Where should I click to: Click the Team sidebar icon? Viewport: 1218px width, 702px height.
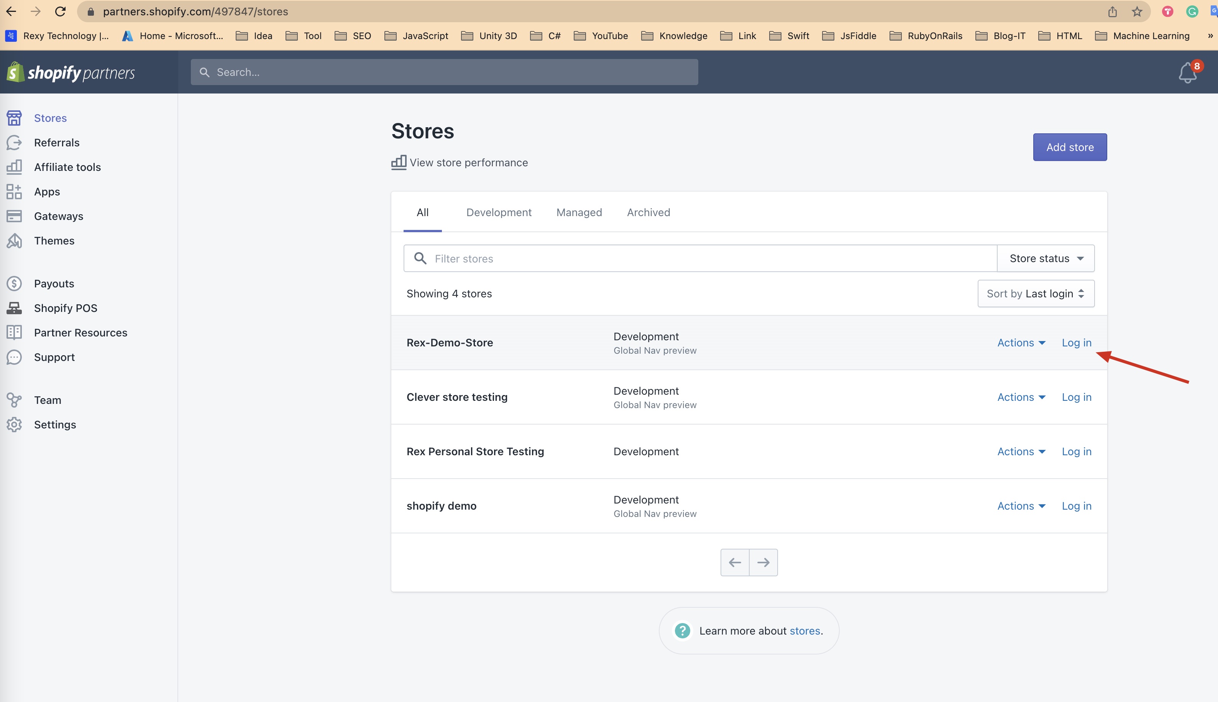coord(14,400)
